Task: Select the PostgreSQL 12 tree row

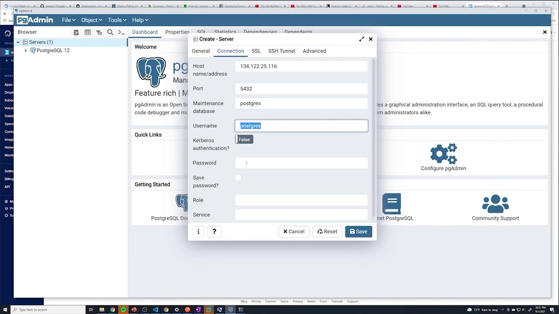Action: (71, 51)
